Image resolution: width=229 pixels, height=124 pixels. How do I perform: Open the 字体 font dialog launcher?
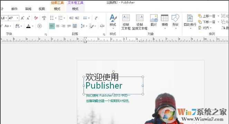(x=46, y=34)
